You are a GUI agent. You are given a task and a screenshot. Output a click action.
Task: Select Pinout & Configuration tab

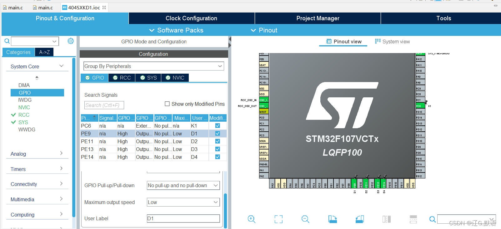pyautogui.click(x=65, y=18)
